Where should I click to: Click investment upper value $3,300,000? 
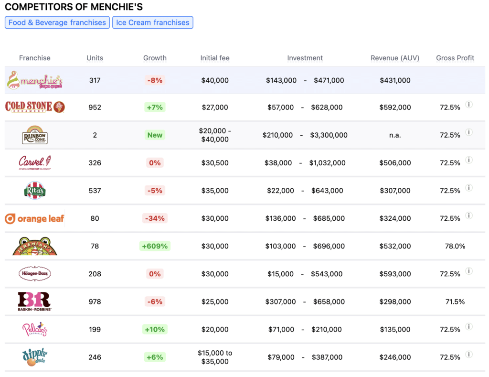coord(329,135)
